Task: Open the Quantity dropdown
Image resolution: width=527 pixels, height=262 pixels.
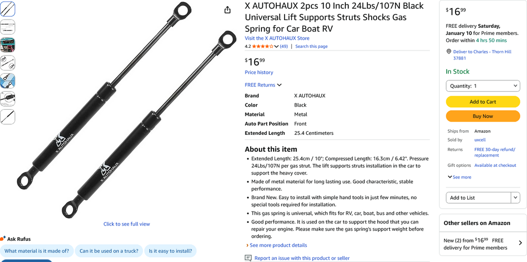Action: click(482, 86)
